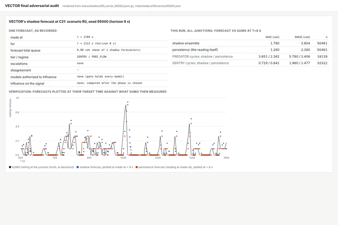The width and height of the screenshot is (338, 225).
Task: Click the black SUMO halting legend swatch
Action: 10,167
